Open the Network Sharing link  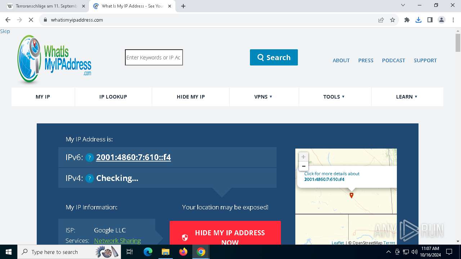coord(117,241)
